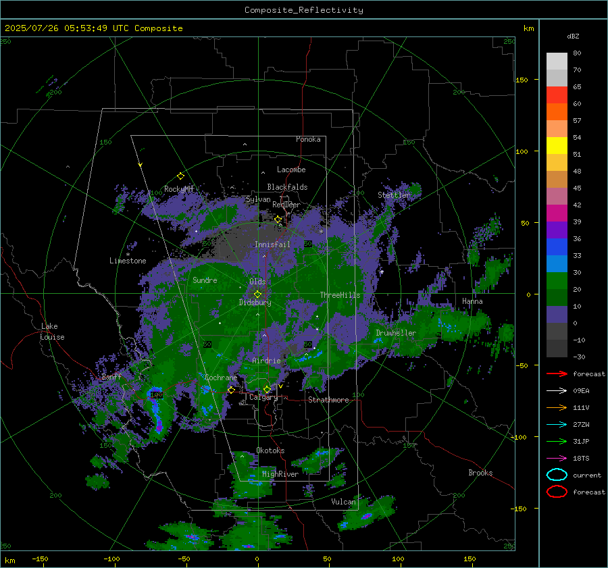Click the Red Deer city label

coord(286,205)
